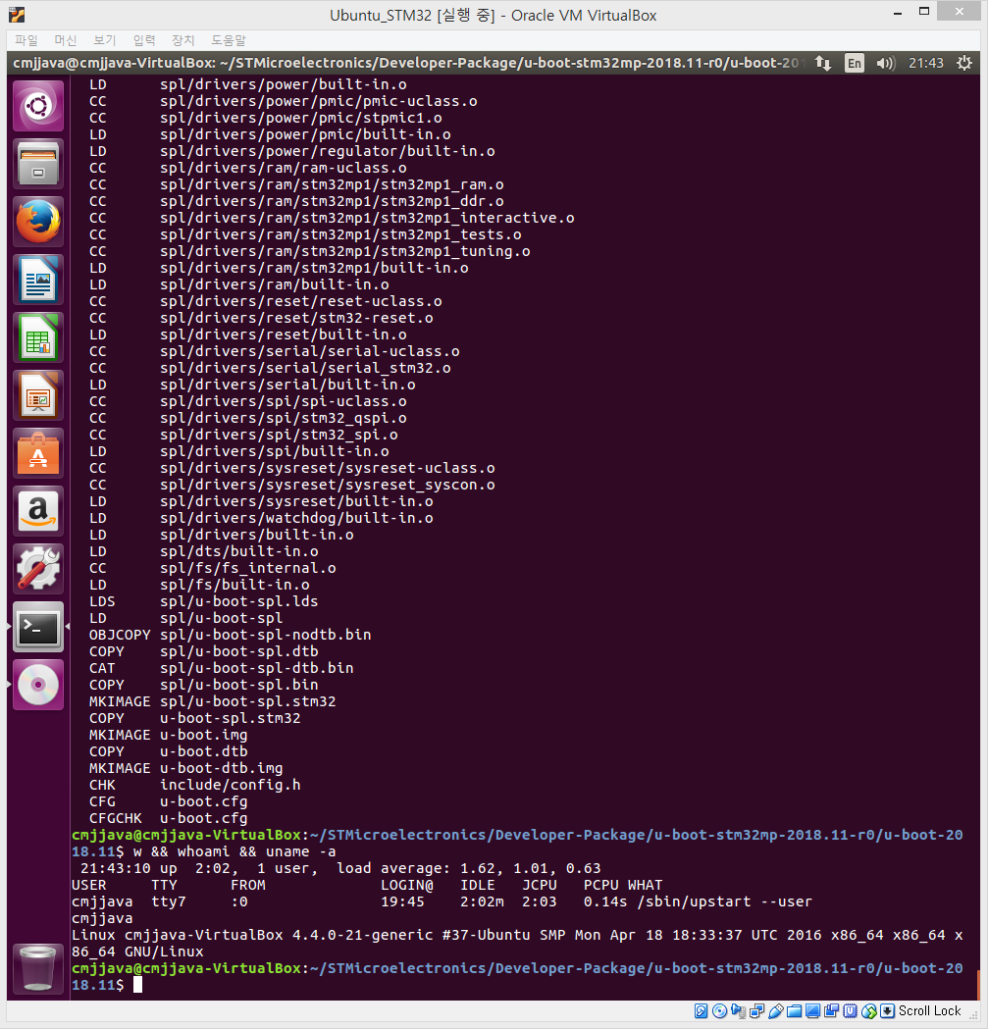The height and width of the screenshot is (1029, 988).
Task: Click 'spl/drivers/spi/stm32_qspi.o' line
Action: tap(283, 418)
